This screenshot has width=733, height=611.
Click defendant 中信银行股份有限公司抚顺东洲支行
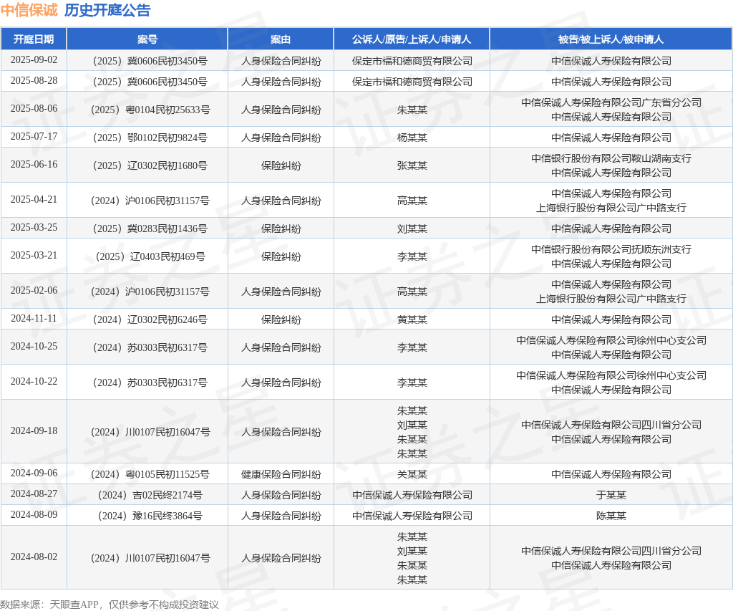pyautogui.click(x=611, y=249)
